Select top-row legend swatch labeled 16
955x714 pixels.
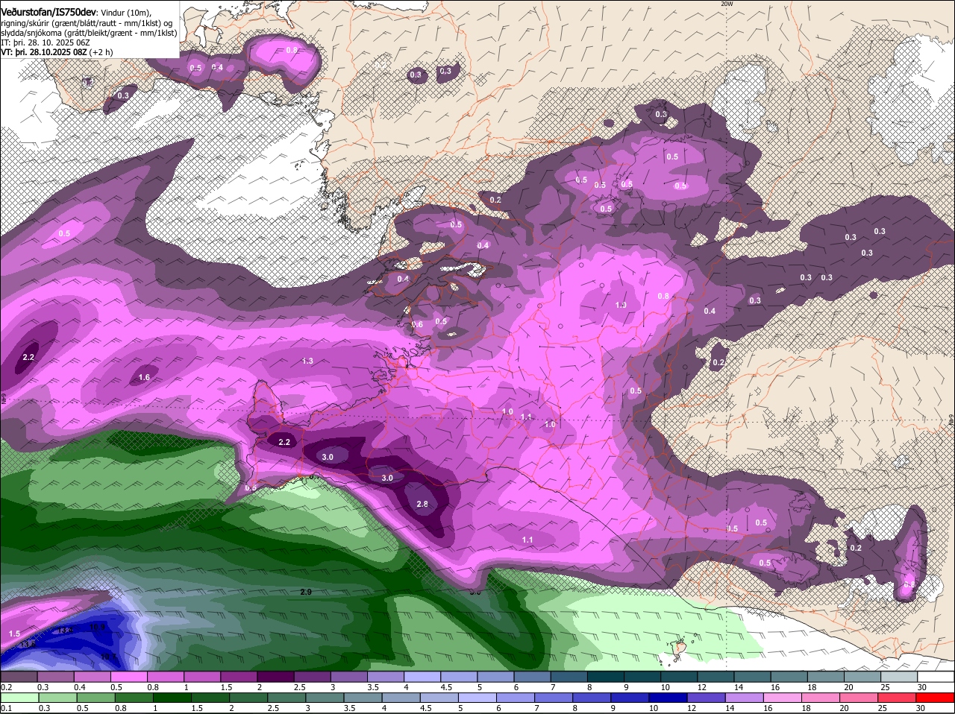(789, 676)
